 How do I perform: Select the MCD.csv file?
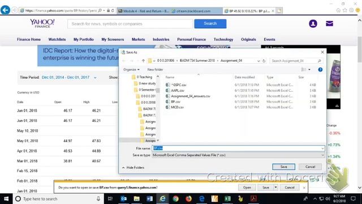[177, 107]
